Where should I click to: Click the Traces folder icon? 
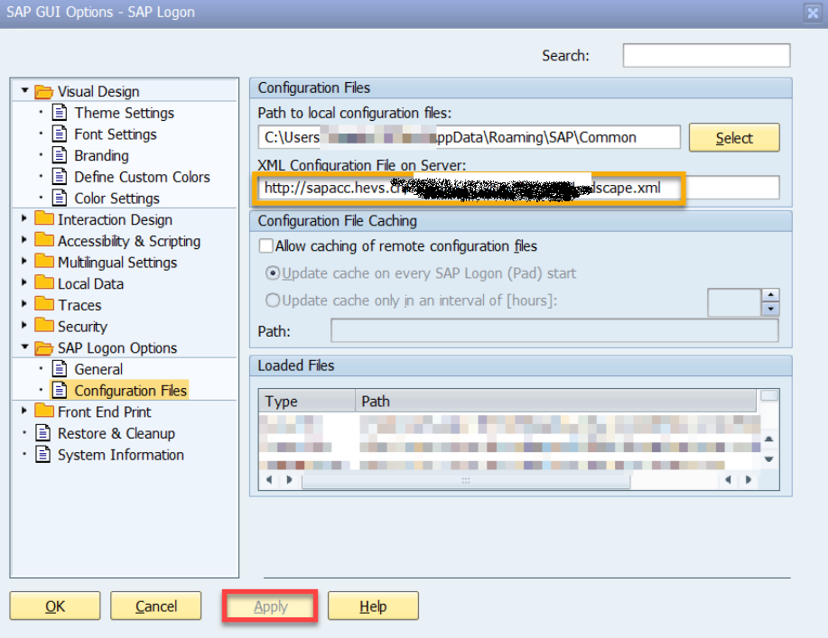click(44, 304)
